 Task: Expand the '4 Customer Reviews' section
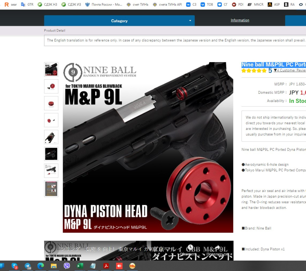(290, 70)
